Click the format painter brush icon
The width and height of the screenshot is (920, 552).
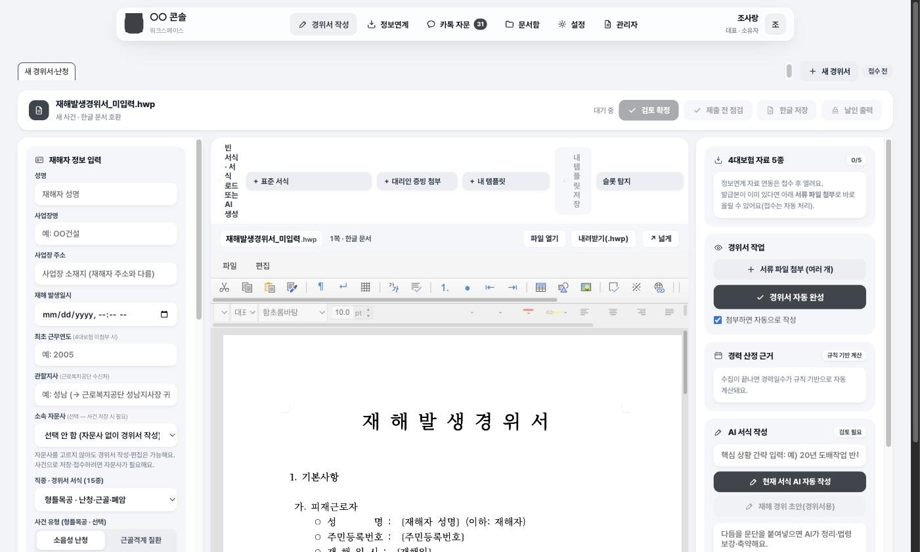click(292, 287)
